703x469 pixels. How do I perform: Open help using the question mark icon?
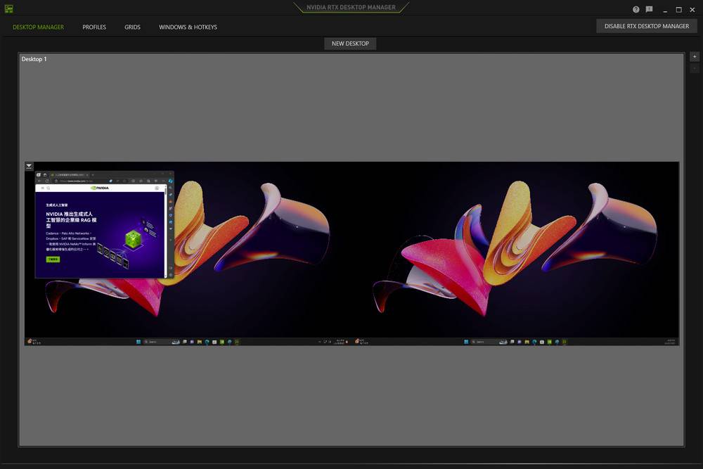click(635, 9)
